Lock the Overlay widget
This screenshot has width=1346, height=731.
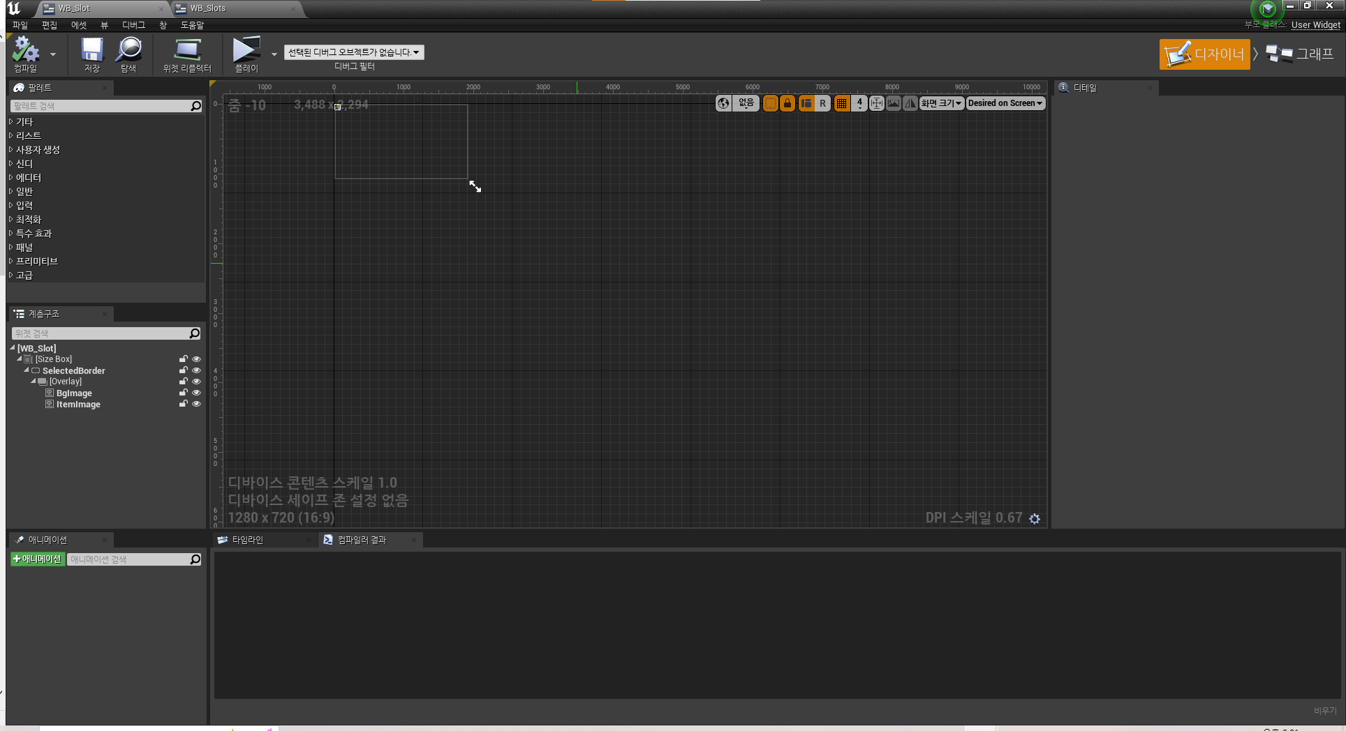tap(184, 381)
